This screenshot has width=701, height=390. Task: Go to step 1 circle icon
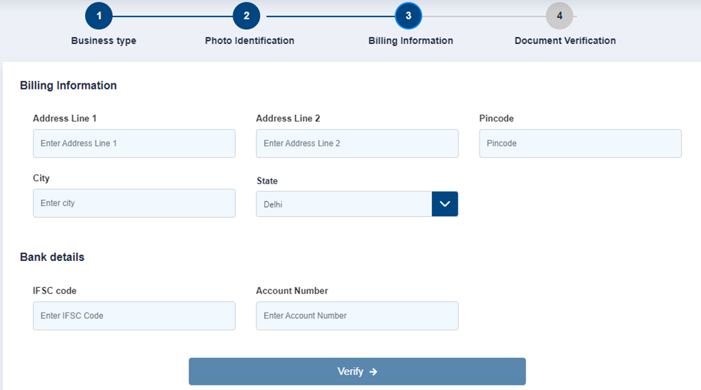pyautogui.click(x=98, y=16)
